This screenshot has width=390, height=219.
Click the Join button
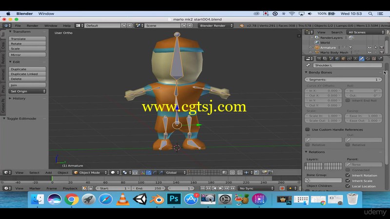[x=27, y=85]
